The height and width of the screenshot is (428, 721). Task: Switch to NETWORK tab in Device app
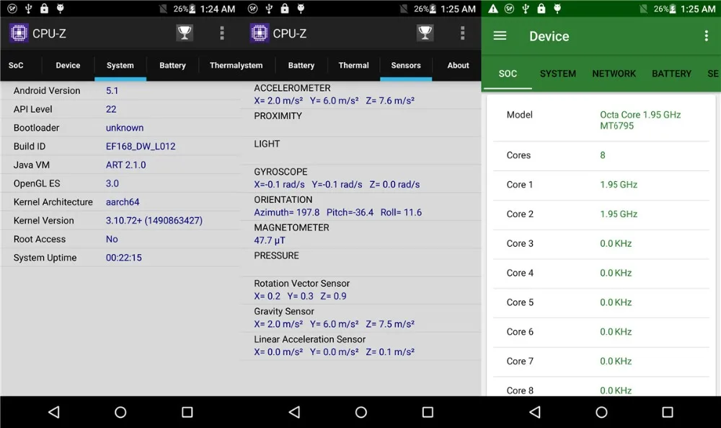tap(614, 74)
